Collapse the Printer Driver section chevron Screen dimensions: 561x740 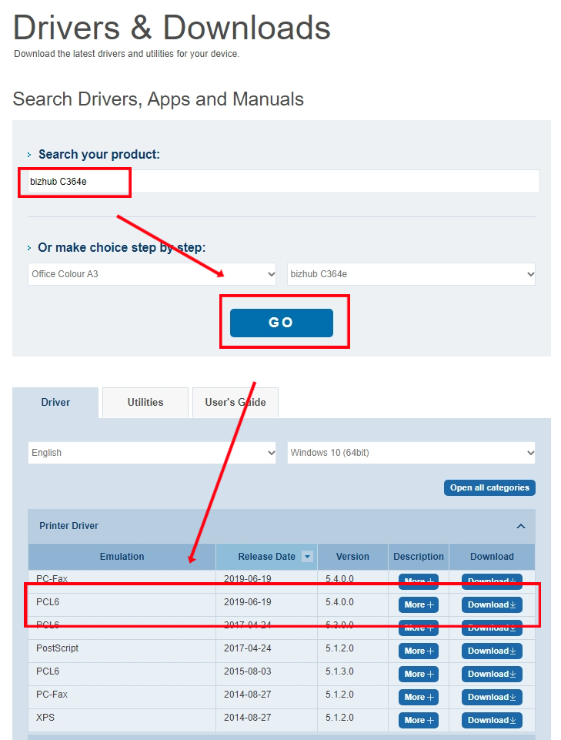pos(521,526)
